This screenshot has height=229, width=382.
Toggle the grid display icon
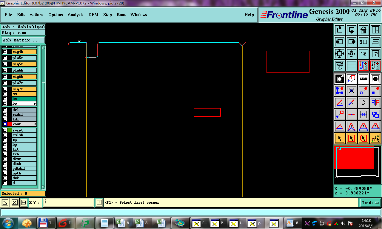coord(352,66)
